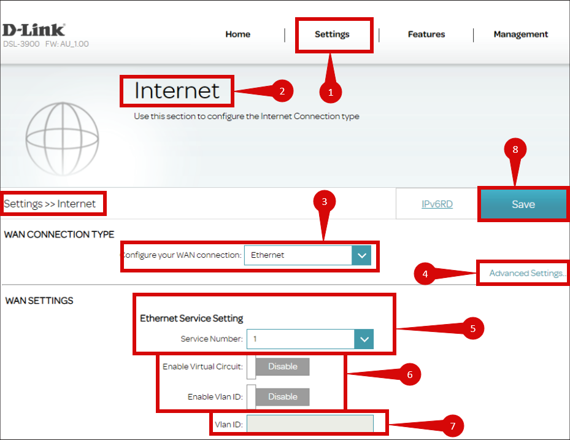The width and height of the screenshot is (570, 440).
Task: Click the WAN connection dropdown arrow
Action: click(x=362, y=255)
